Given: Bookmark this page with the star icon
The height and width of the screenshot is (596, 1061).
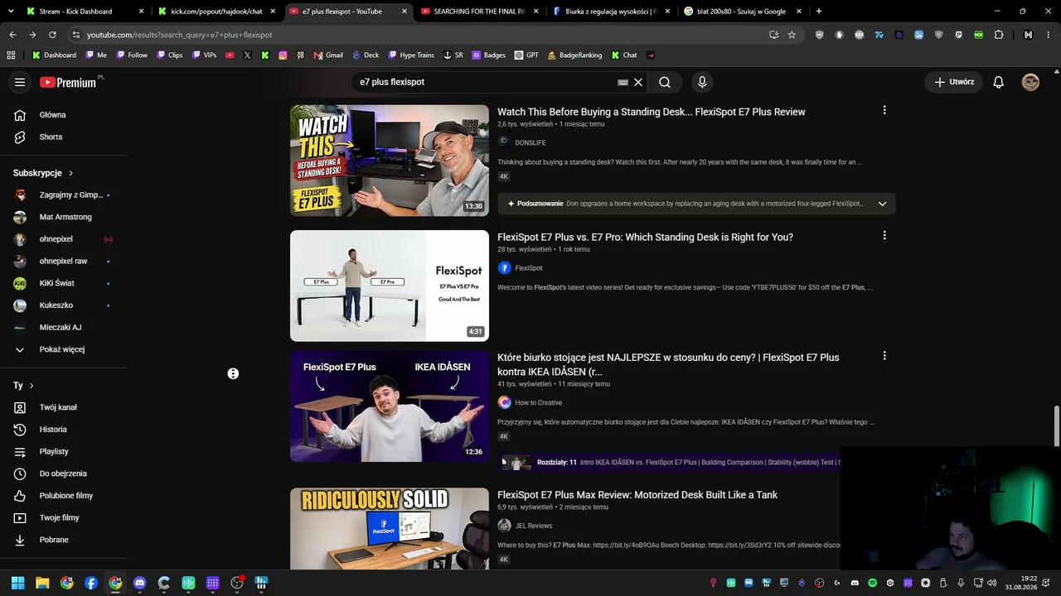Looking at the screenshot, I should coord(792,35).
